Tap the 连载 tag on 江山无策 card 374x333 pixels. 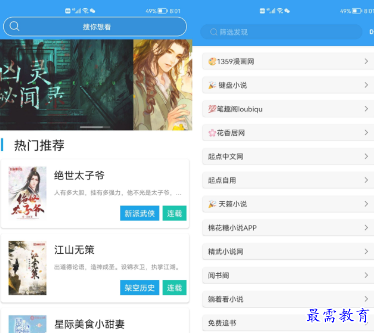coord(174,288)
